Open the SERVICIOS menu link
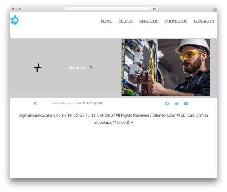This screenshot has width=227, height=192. pyautogui.click(x=149, y=21)
